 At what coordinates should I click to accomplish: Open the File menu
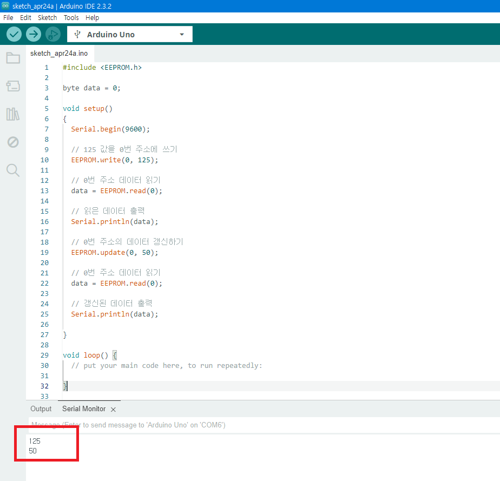(x=8, y=17)
